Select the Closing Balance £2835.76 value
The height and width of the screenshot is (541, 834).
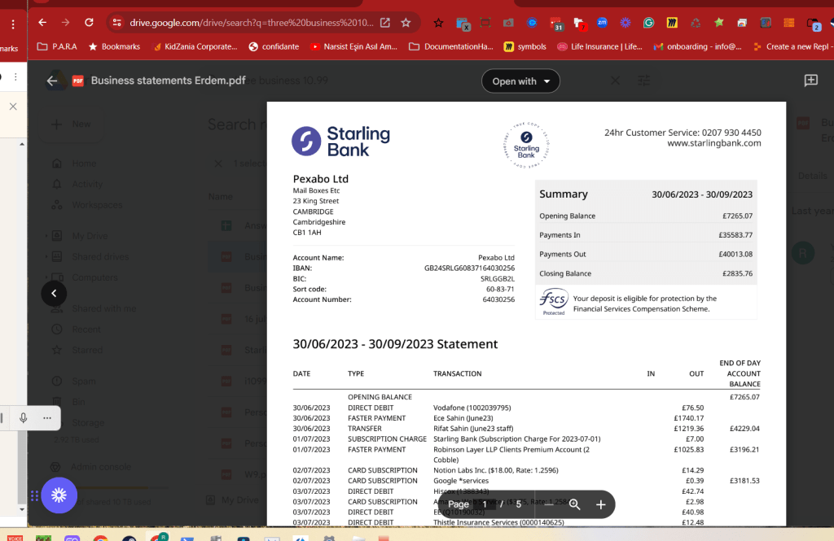coord(737,273)
